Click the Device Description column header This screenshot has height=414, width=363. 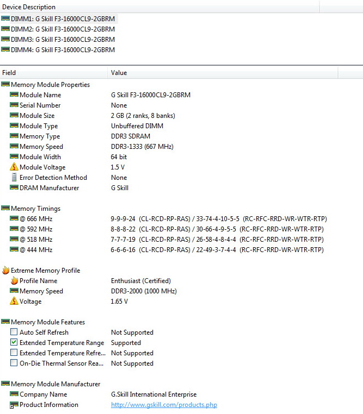click(x=159, y=7)
